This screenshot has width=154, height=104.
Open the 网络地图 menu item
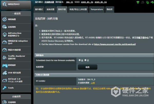tap(16, 19)
